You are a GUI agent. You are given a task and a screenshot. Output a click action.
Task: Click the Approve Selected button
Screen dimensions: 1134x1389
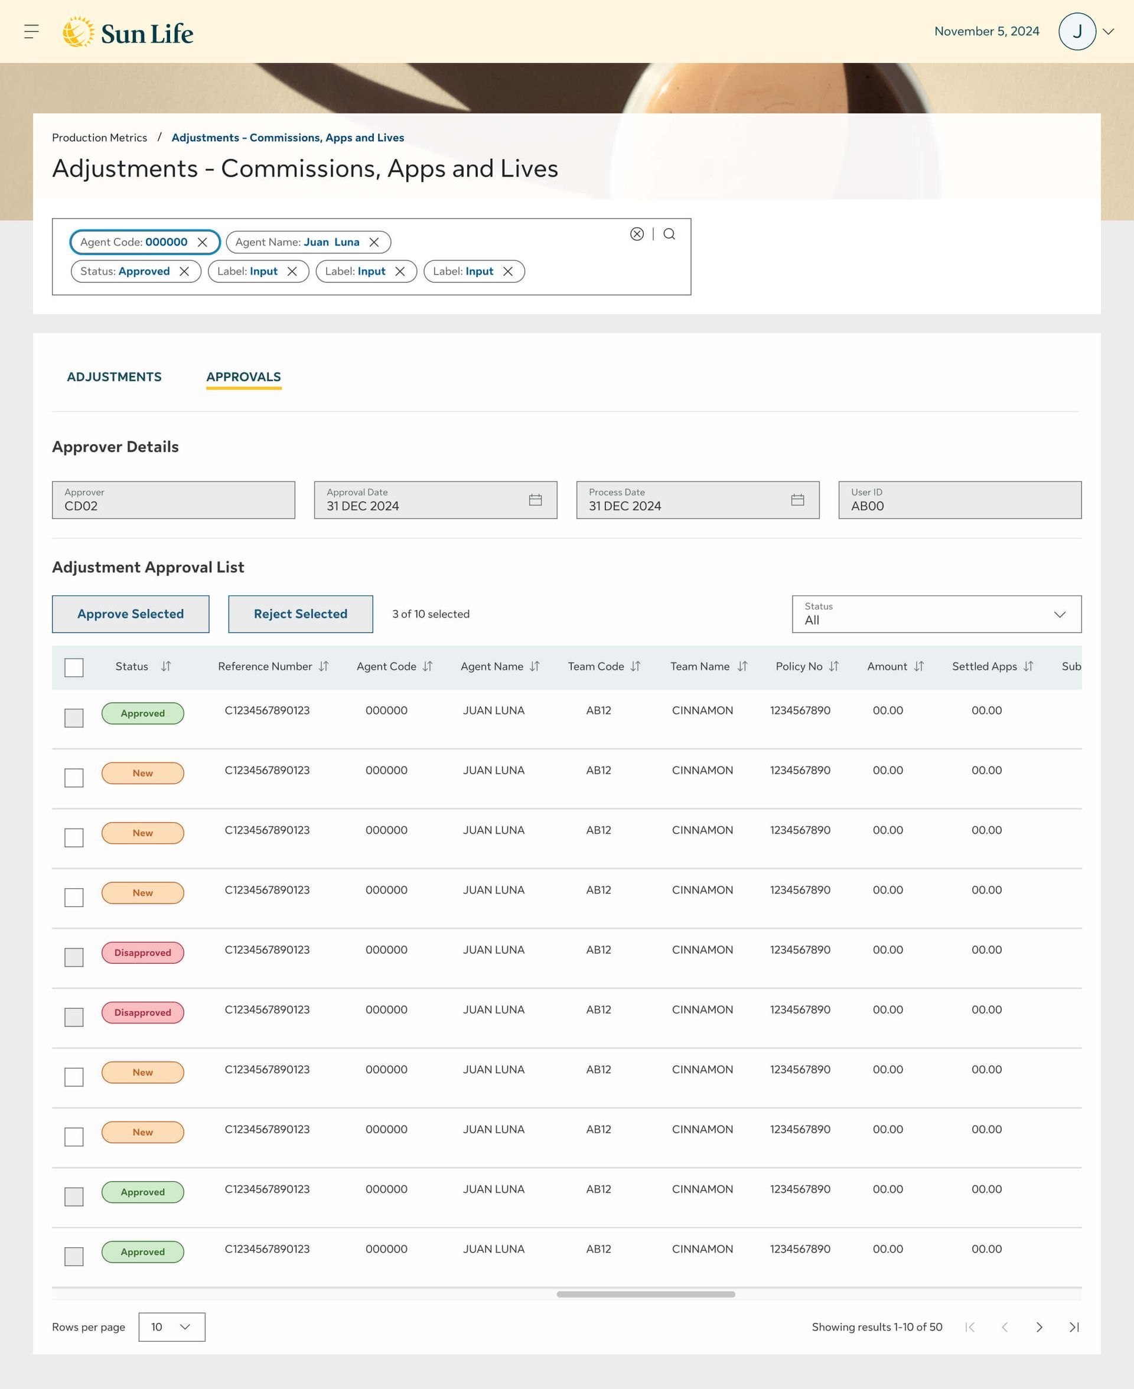(x=131, y=614)
